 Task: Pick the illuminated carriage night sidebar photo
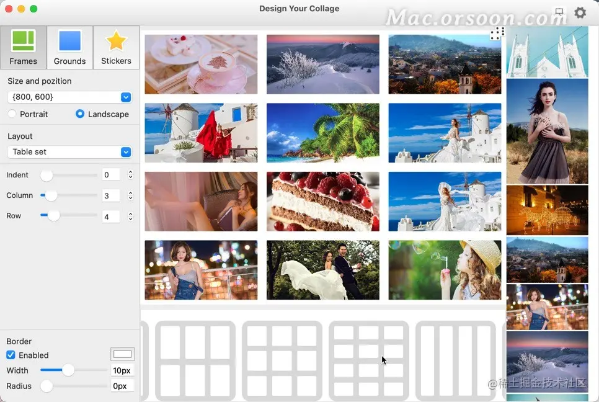pyautogui.click(x=547, y=210)
